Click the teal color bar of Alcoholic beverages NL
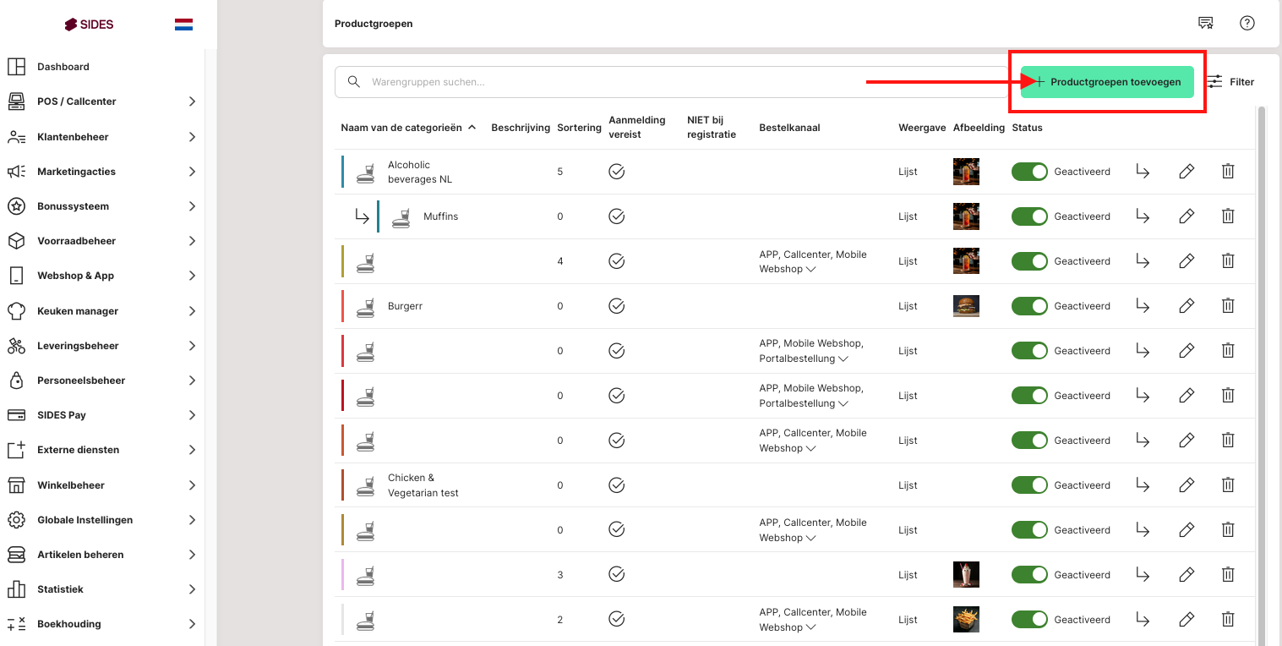 [342, 172]
